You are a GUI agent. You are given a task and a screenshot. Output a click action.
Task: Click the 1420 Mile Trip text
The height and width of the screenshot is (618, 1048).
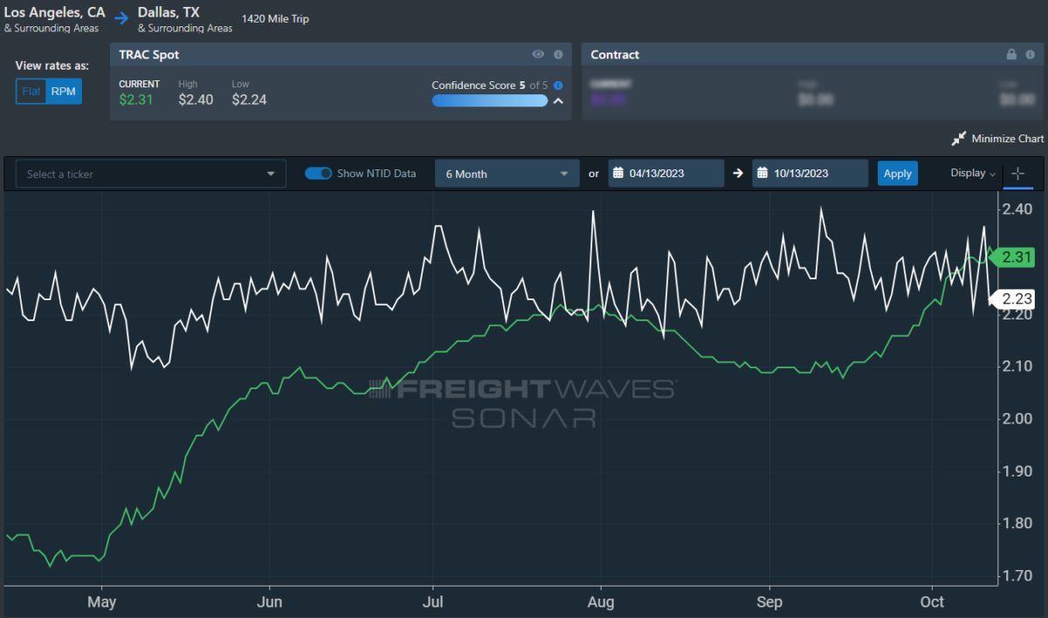[276, 19]
